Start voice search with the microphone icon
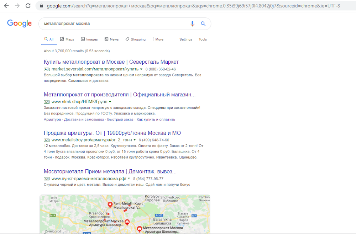This screenshot has height=234, width=356. click(x=192, y=23)
